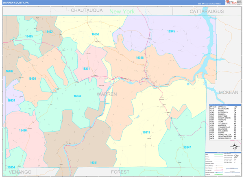Select the ZIP code 16365 region label
This screenshot has width=244, height=177.
pyautogui.click(x=139, y=58)
